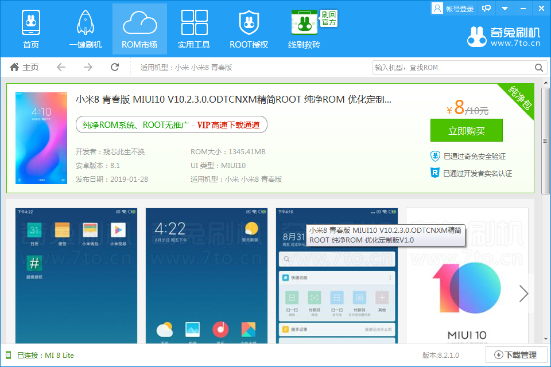Click the search magnifier icon
The width and height of the screenshot is (551, 367).
(x=538, y=68)
